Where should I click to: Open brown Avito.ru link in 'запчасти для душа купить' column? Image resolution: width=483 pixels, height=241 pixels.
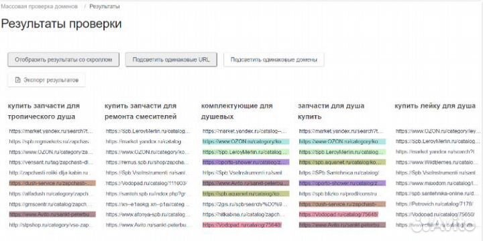(x=342, y=225)
